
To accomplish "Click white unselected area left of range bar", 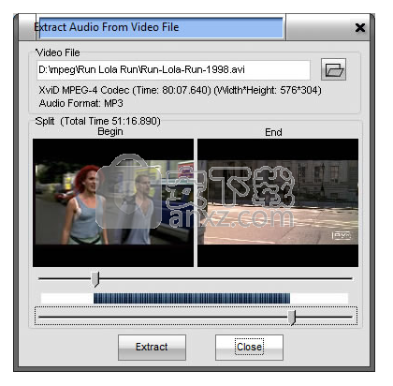I will (67, 298).
